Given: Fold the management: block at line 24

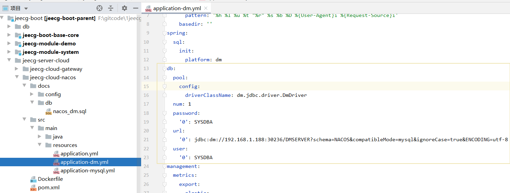Looking at the screenshot, I should (164, 166).
